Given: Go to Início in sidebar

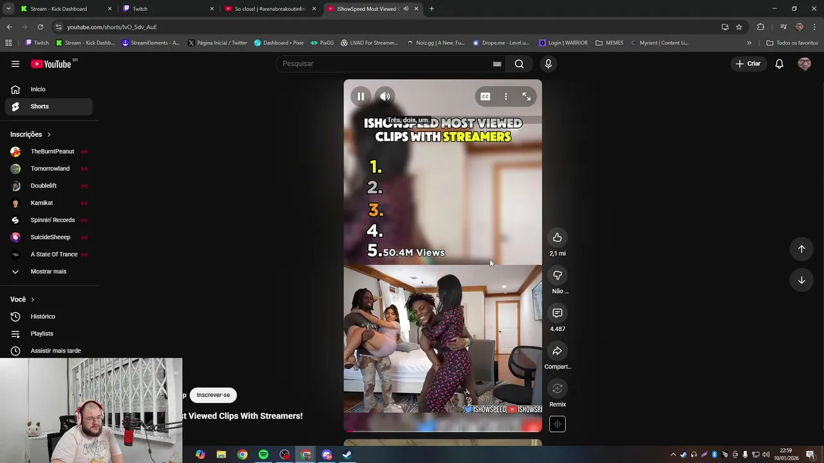Looking at the screenshot, I should (49, 89).
